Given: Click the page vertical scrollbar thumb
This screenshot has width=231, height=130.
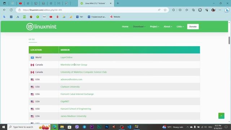Looking at the screenshot, I should click(x=229, y=40).
